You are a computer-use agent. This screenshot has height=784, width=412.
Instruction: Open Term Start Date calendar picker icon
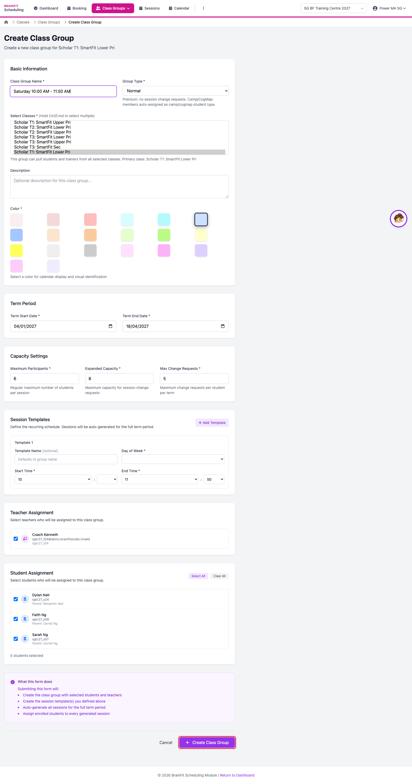[x=110, y=326]
